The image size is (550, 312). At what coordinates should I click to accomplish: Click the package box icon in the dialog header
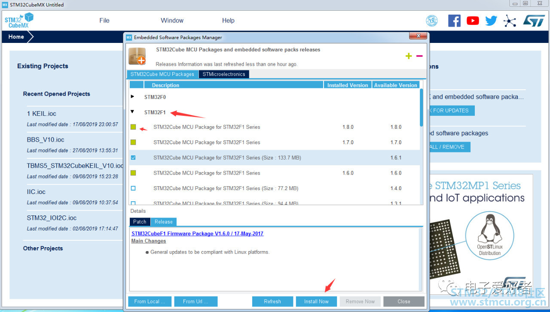click(137, 56)
